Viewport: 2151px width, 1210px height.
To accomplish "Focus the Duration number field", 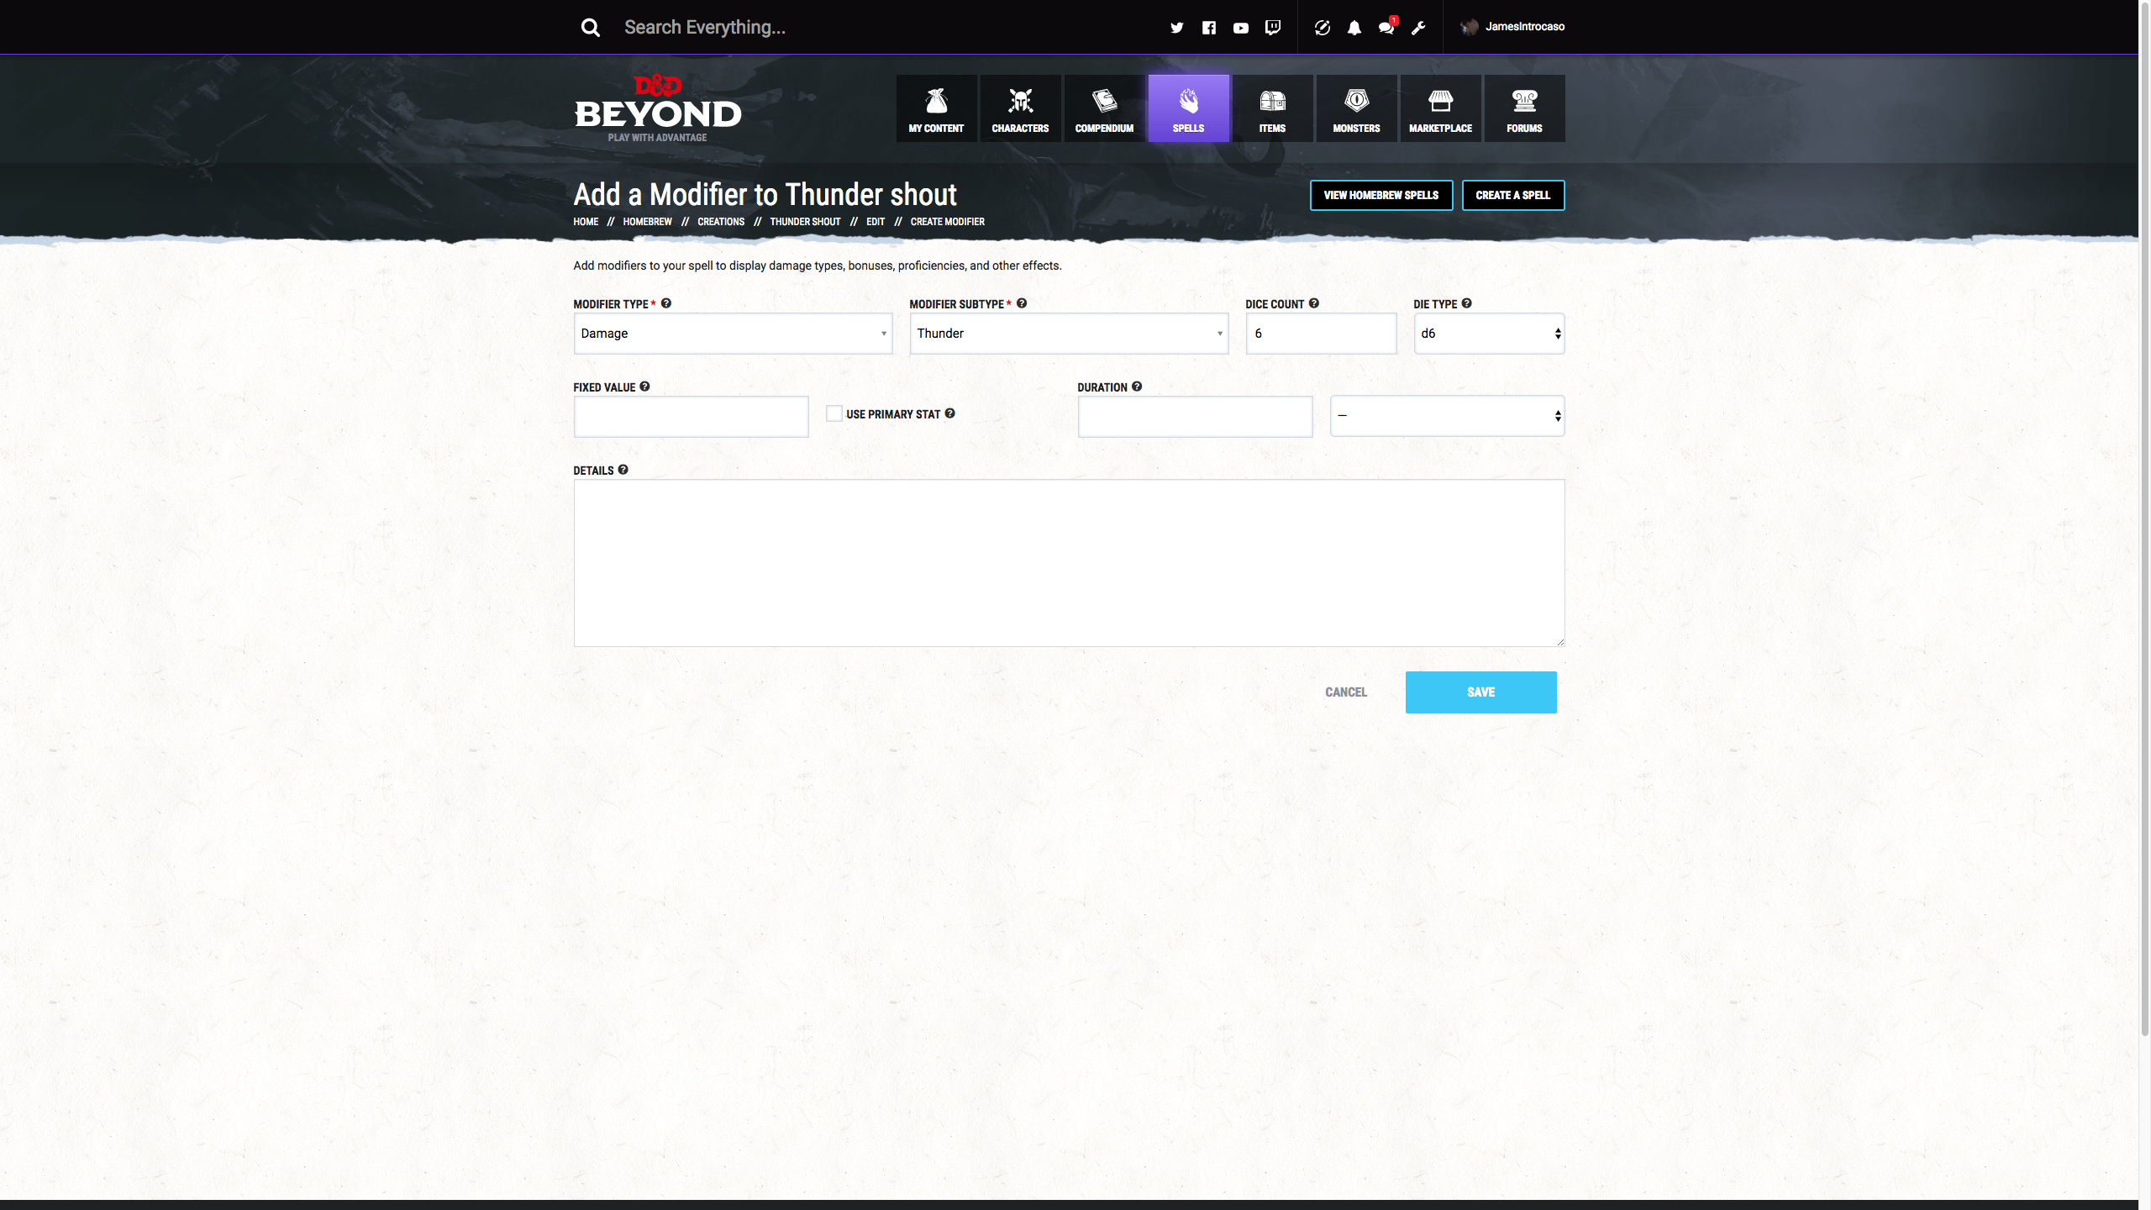I will (1196, 417).
